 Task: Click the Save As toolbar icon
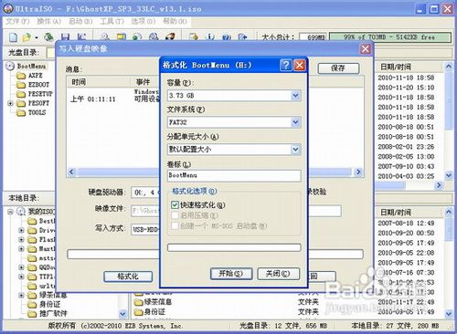(x=81, y=37)
